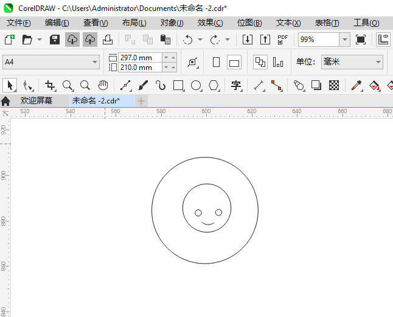Switch to the 欢迎屏幕 tab

pos(36,100)
